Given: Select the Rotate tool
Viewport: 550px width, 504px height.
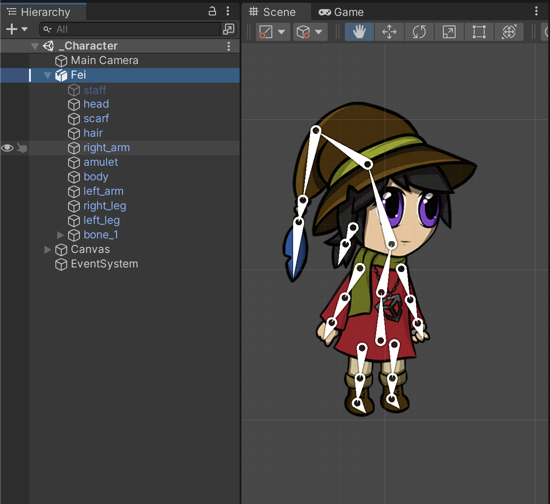Looking at the screenshot, I should (x=419, y=32).
